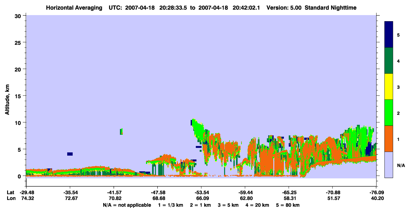Click the 'Lon' row label
The height and width of the screenshot is (214, 418).
[x=11, y=199]
